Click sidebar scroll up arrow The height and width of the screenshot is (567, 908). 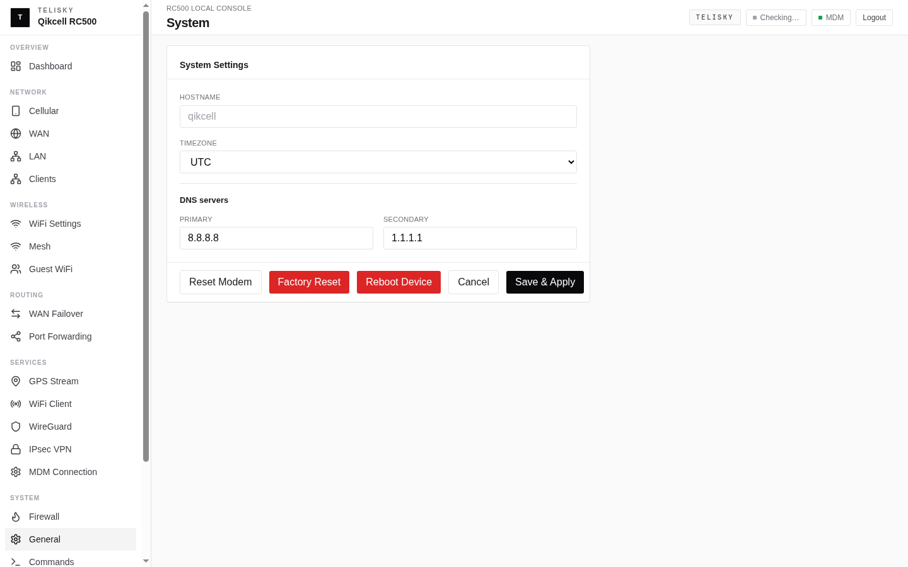(x=146, y=5)
